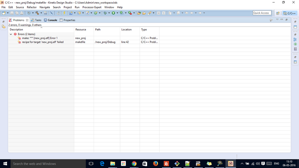Click the Quick Access search field
The height and width of the screenshot is (168, 299).
click(262, 13)
